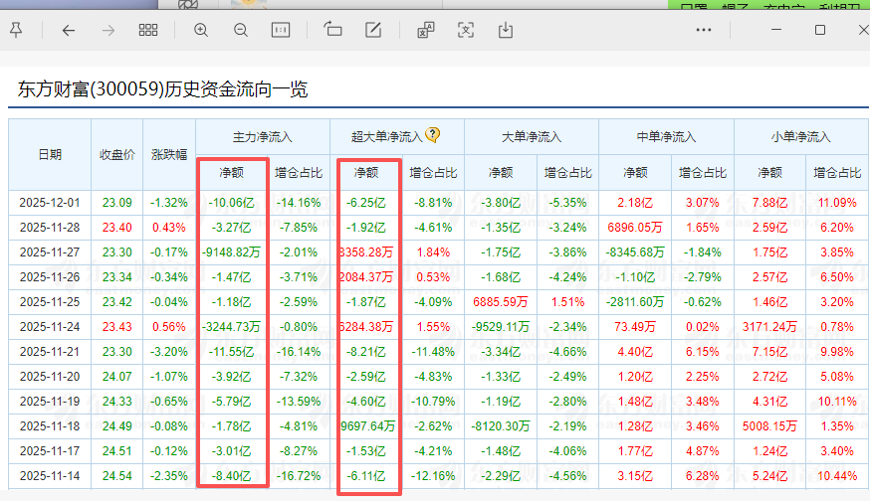
Task: Click the help question mark beside 超大单净流入
Action: click(432, 134)
